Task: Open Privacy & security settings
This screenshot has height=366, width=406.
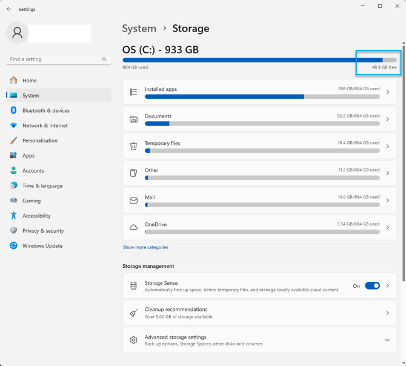Action: point(59,230)
